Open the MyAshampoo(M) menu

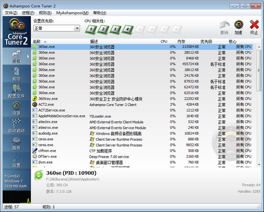click(73, 13)
